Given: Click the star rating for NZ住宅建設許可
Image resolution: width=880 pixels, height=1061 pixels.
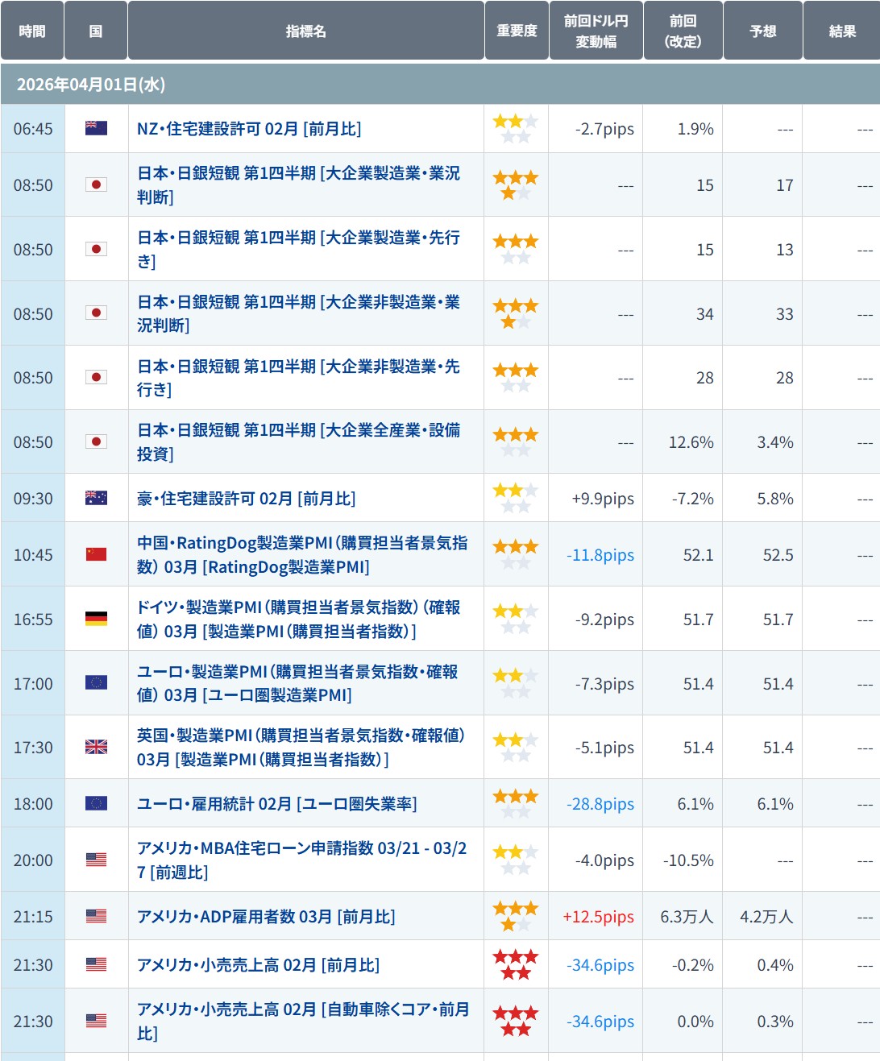Looking at the screenshot, I should pyautogui.click(x=516, y=129).
